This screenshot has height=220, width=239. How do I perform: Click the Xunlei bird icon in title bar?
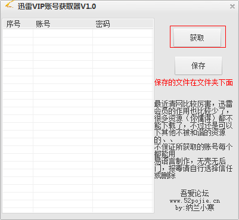click(x=9, y=5)
